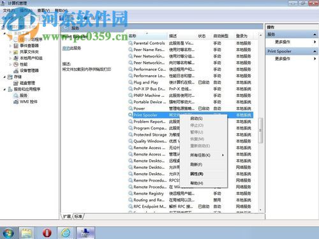Open More Actions arrow under Print Spooler
Image resolution: width=319 pixels, height=239 pixels.
pyautogui.click(x=315, y=59)
